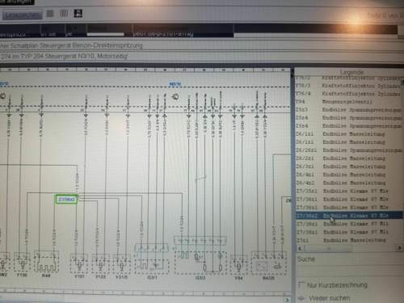Click legend scrollbar right arrow
404x303 pixels.
399,248
